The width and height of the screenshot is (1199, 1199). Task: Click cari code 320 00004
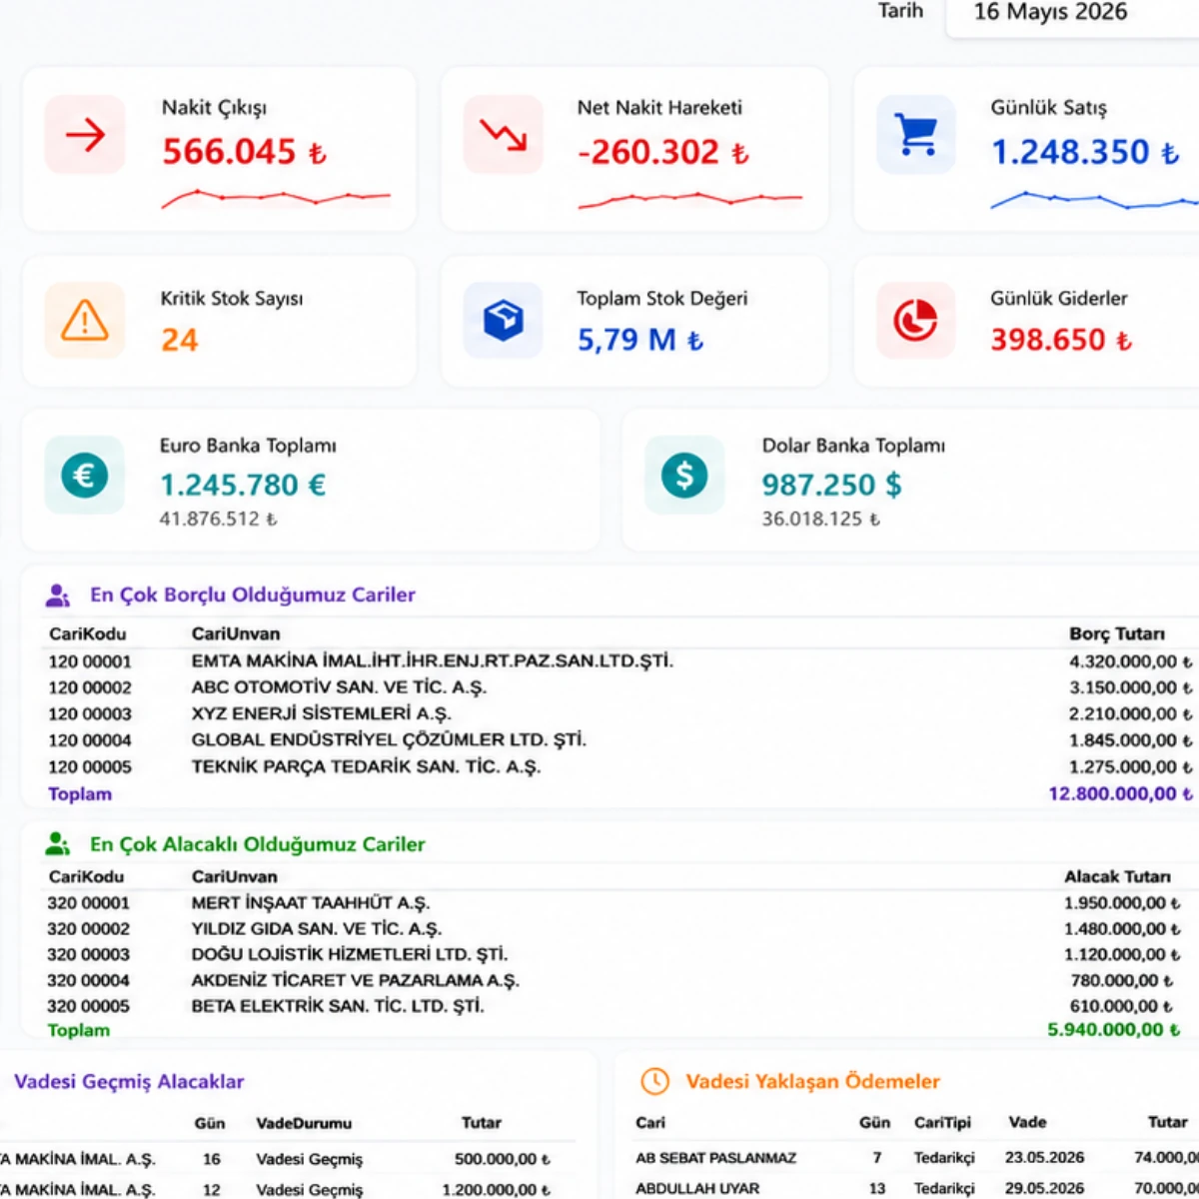coord(89,981)
